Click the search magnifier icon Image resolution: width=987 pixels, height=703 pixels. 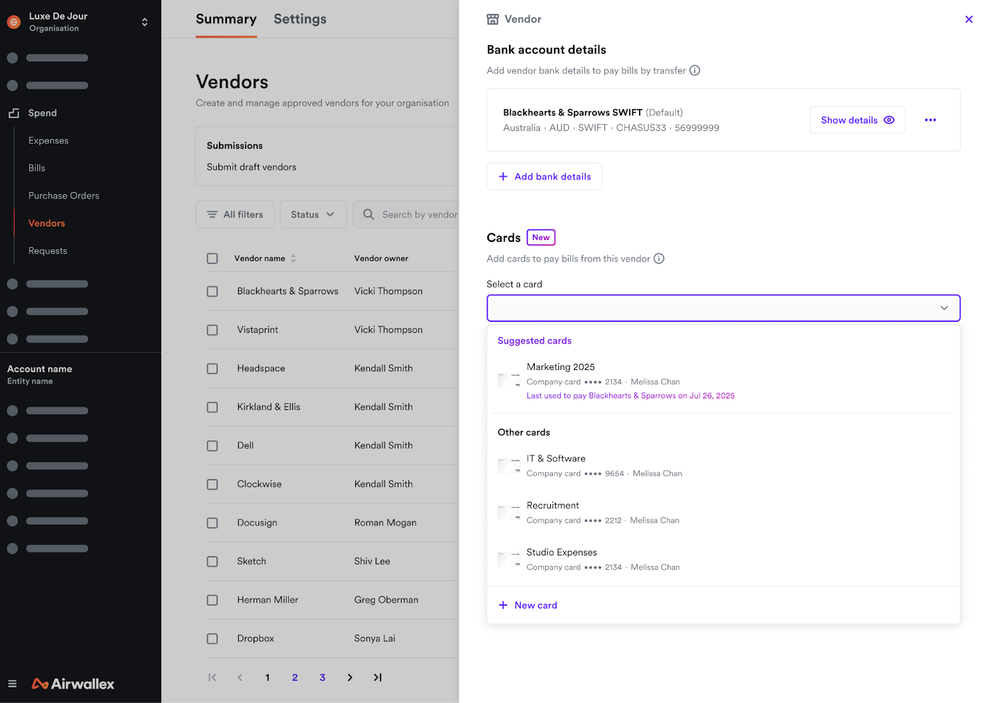(369, 215)
